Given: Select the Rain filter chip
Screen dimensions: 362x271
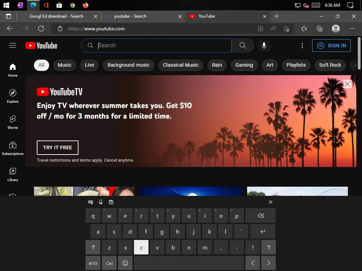Looking at the screenshot, I should (x=217, y=65).
